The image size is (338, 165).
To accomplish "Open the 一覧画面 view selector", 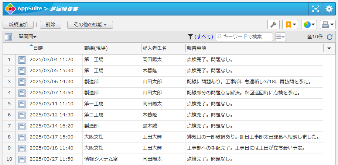I will tap(21, 37).
